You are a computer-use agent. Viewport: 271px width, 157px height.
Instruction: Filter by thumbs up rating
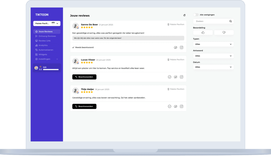click(x=203, y=33)
